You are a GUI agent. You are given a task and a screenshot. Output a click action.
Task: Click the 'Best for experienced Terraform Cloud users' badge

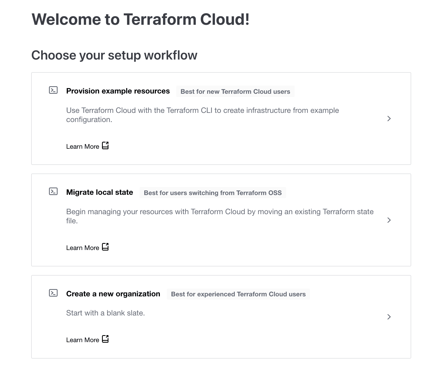[x=238, y=294]
